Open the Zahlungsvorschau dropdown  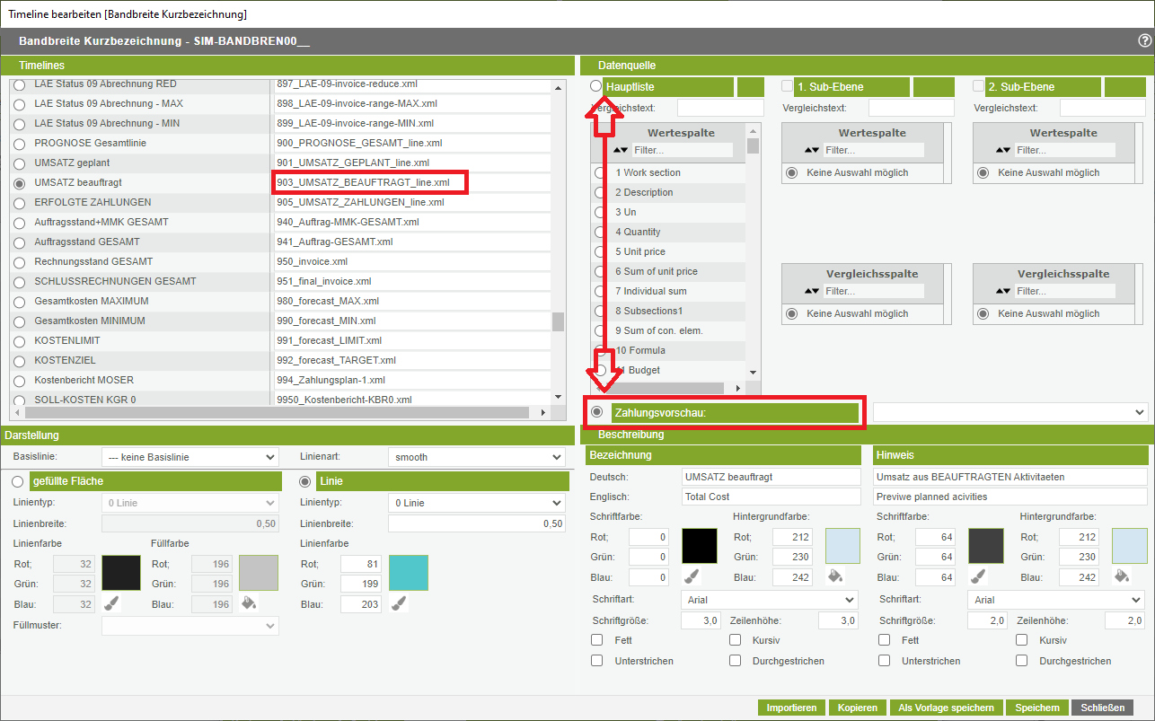[1010, 412]
